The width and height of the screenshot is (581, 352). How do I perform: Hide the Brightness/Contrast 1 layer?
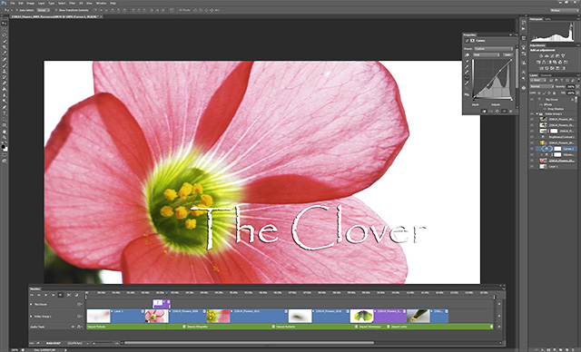(532, 137)
